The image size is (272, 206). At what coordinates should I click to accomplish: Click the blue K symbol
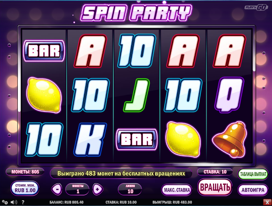90,140
